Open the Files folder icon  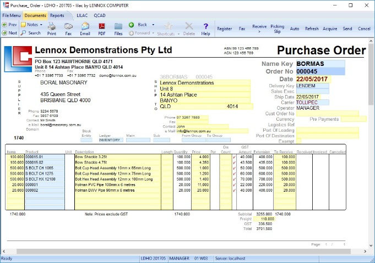click(x=118, y=26)
